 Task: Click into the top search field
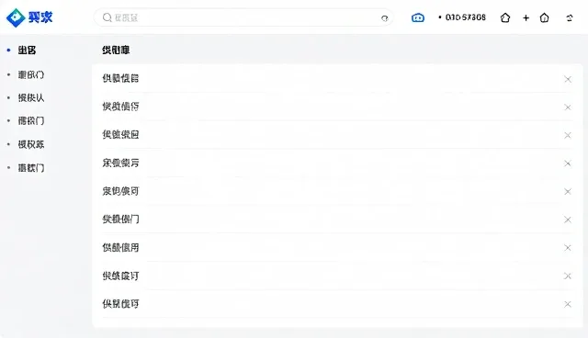coord(243,17)
